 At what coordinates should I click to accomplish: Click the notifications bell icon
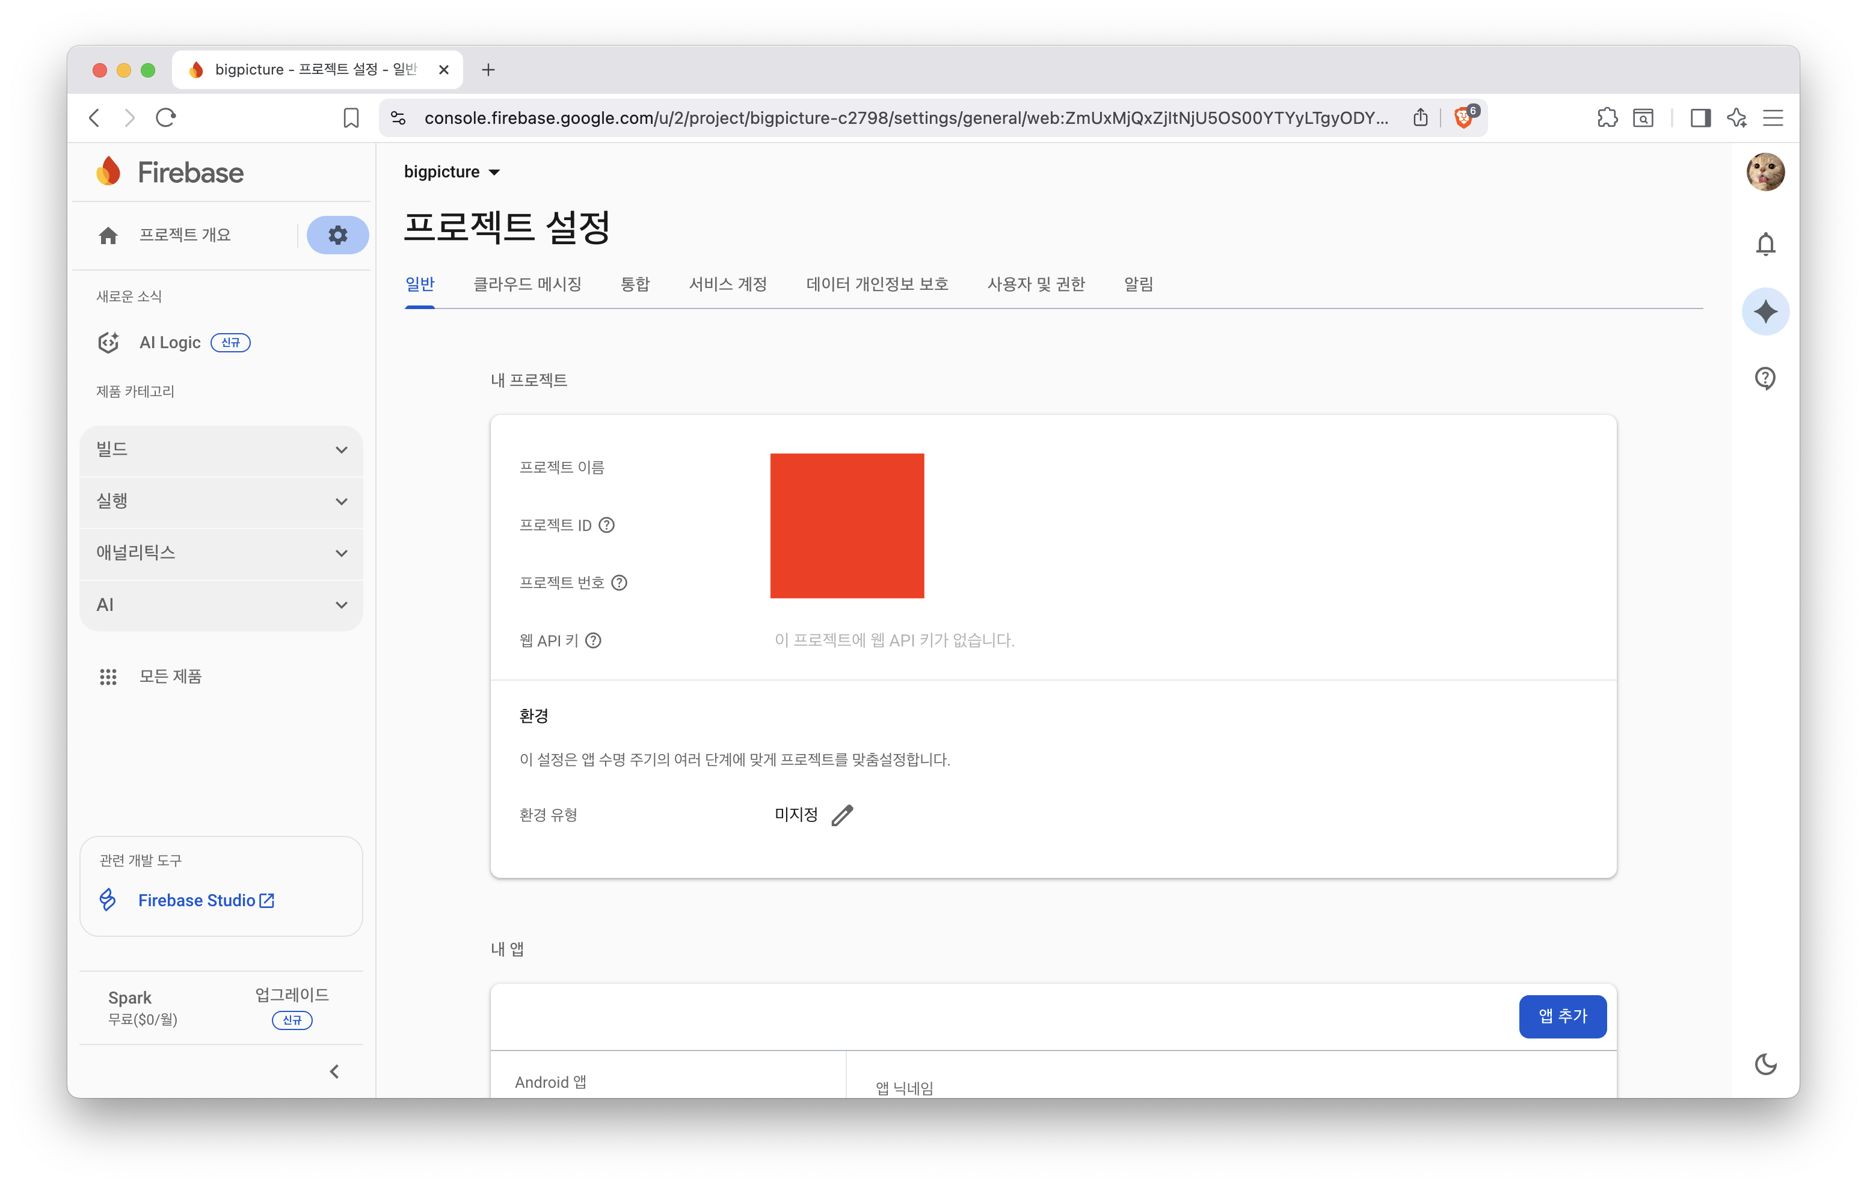tap(1765, 244)
